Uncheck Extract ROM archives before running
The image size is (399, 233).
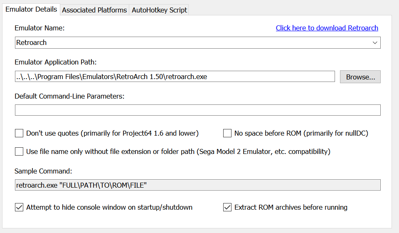pos(227,207)
